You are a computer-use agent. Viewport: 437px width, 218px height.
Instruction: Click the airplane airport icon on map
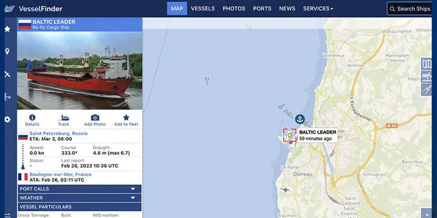click(285, 190)
